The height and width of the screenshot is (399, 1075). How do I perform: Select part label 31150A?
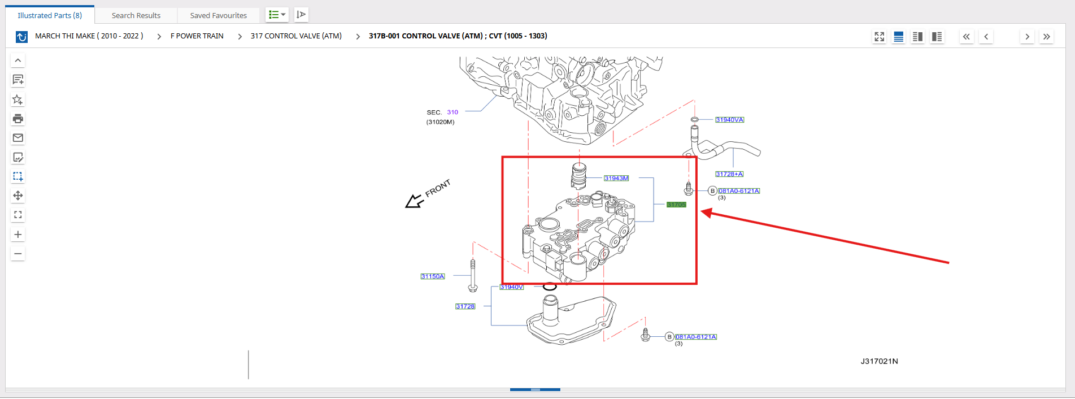click(433, 276)
